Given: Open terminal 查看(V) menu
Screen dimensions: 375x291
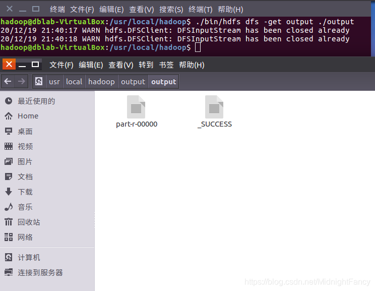Looking at the screenshot, I should (141, 10).
